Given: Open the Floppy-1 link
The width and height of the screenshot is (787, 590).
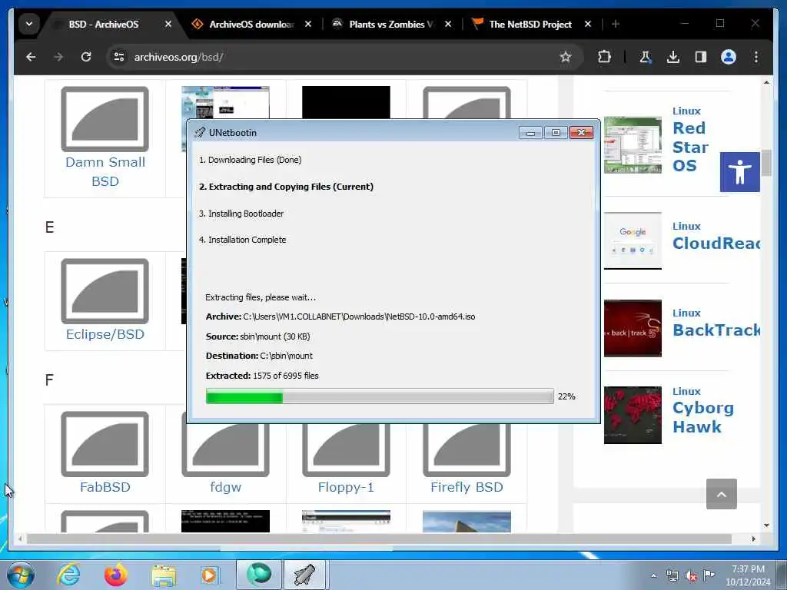Looking at the screenshot, I should point(346,487).
